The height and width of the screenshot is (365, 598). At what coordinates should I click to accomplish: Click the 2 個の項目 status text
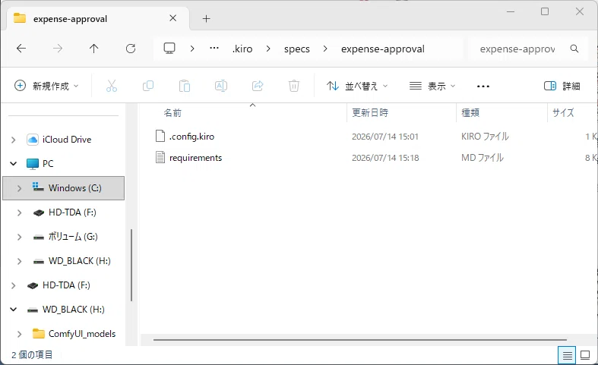[x=32, y=355]
